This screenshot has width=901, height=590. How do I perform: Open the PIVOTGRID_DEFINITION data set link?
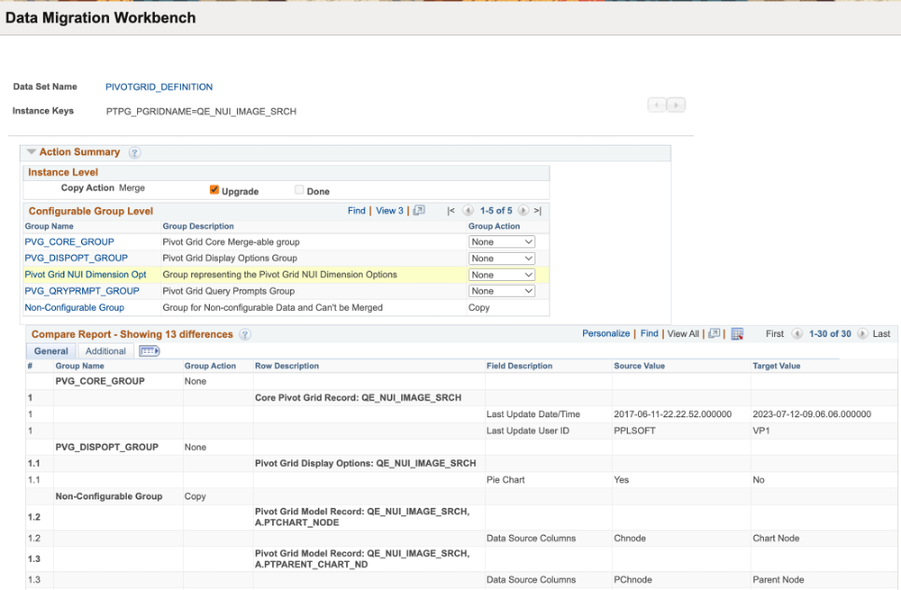pyautogui.click(x=159, y=87)
